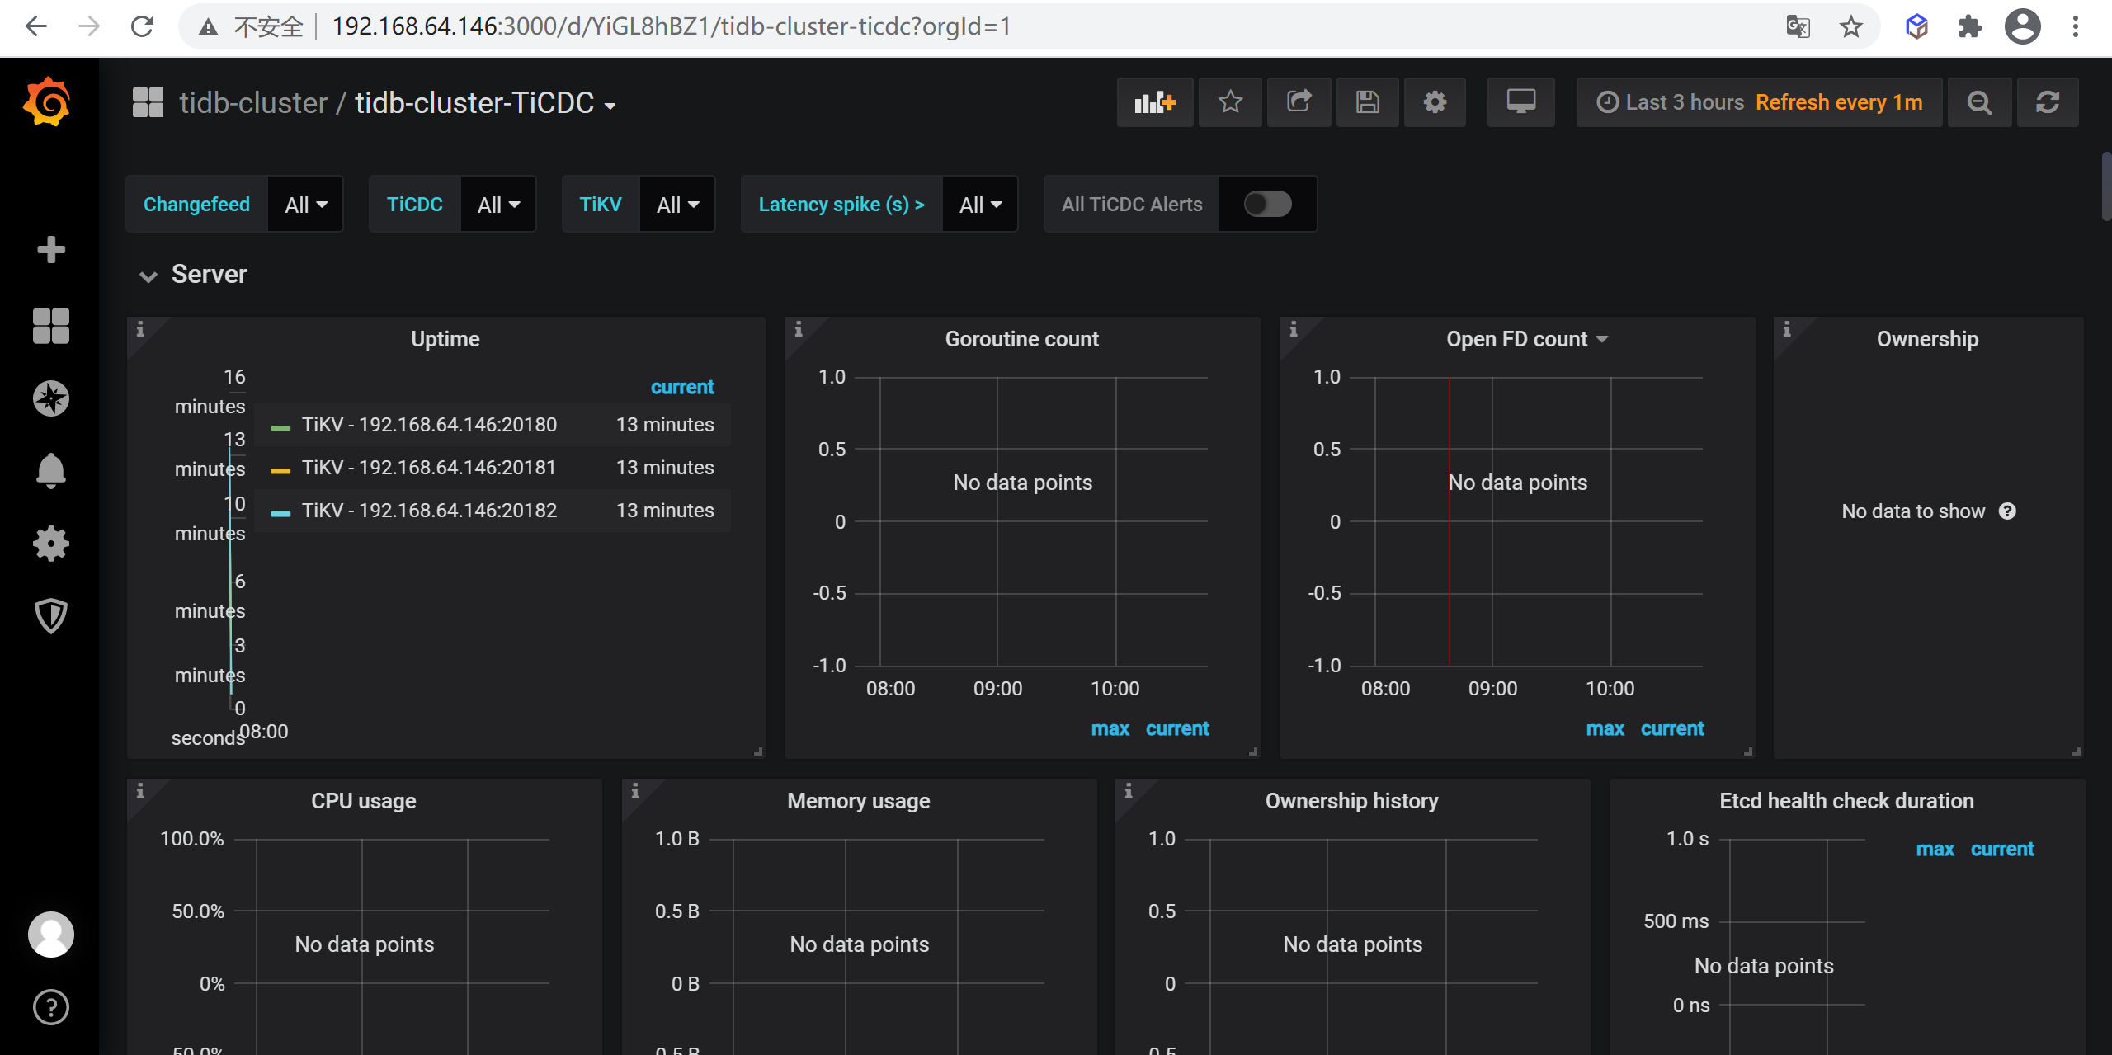2112x1055 pixels.
Task: Reload the page in the browser
Action: (143, 26)
